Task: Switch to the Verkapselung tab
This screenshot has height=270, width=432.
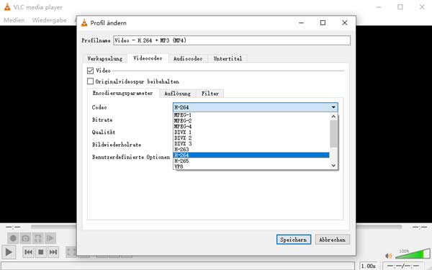Action: pos(104,58)
